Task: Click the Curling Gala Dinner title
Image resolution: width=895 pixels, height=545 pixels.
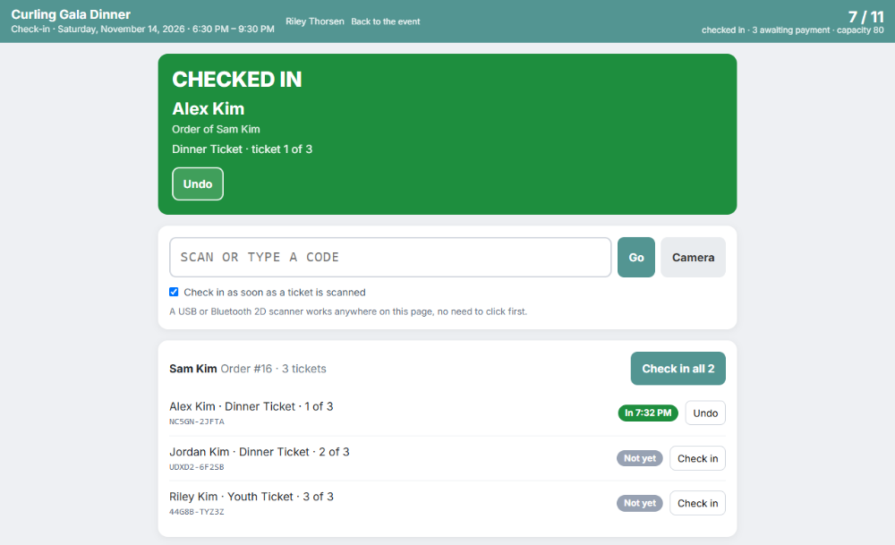Action: coord(71,14)
